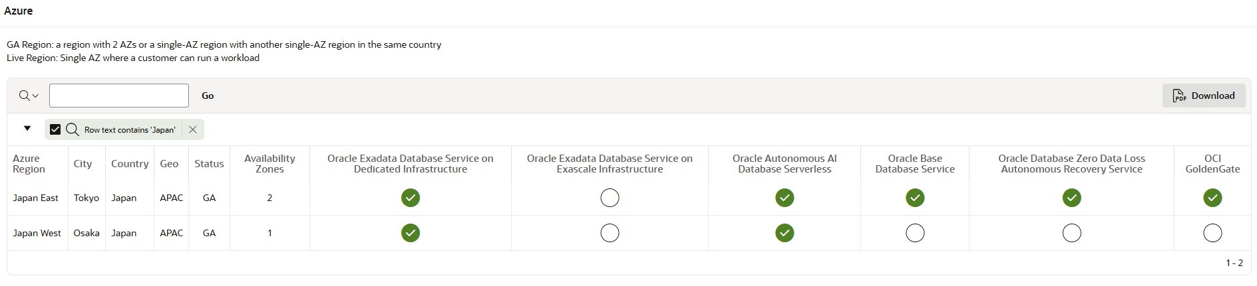This screenshot has width=1257, height=286.
Task: Click the report search text field
Action: pyautogui.click(x=119, y=96)
